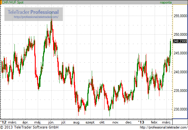Click the '12 year label on time axis
The width and height of the screenshot is (188, 130).
click(x=3, y=122)
